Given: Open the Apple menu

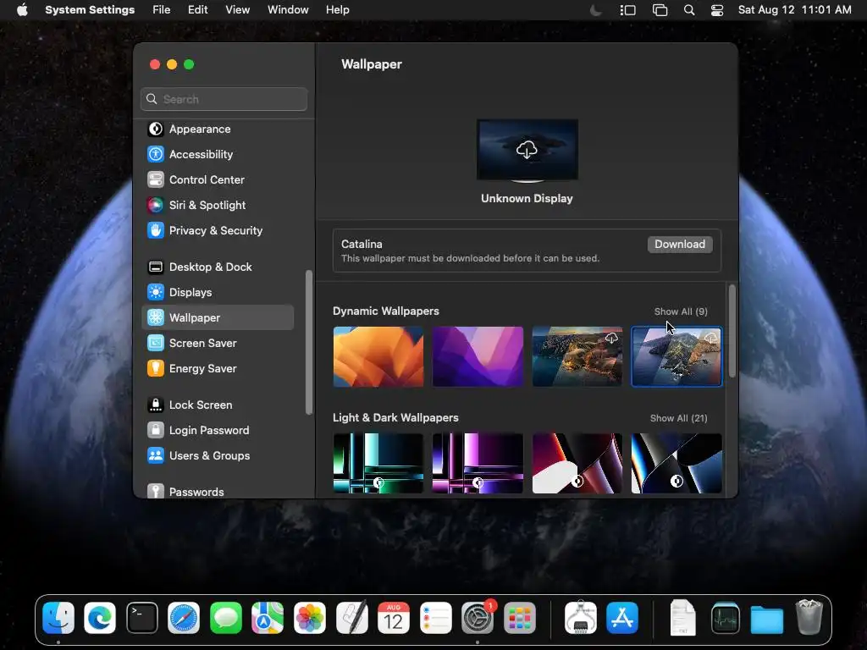Looking at the screenshot, I should 22,10.
